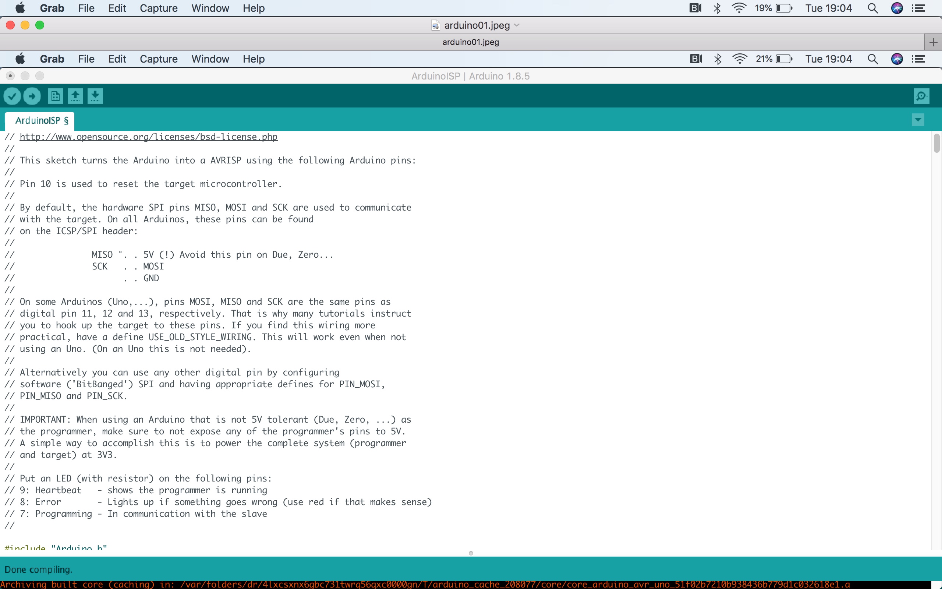Create a new sketch with the New icon

pos(55,96)
